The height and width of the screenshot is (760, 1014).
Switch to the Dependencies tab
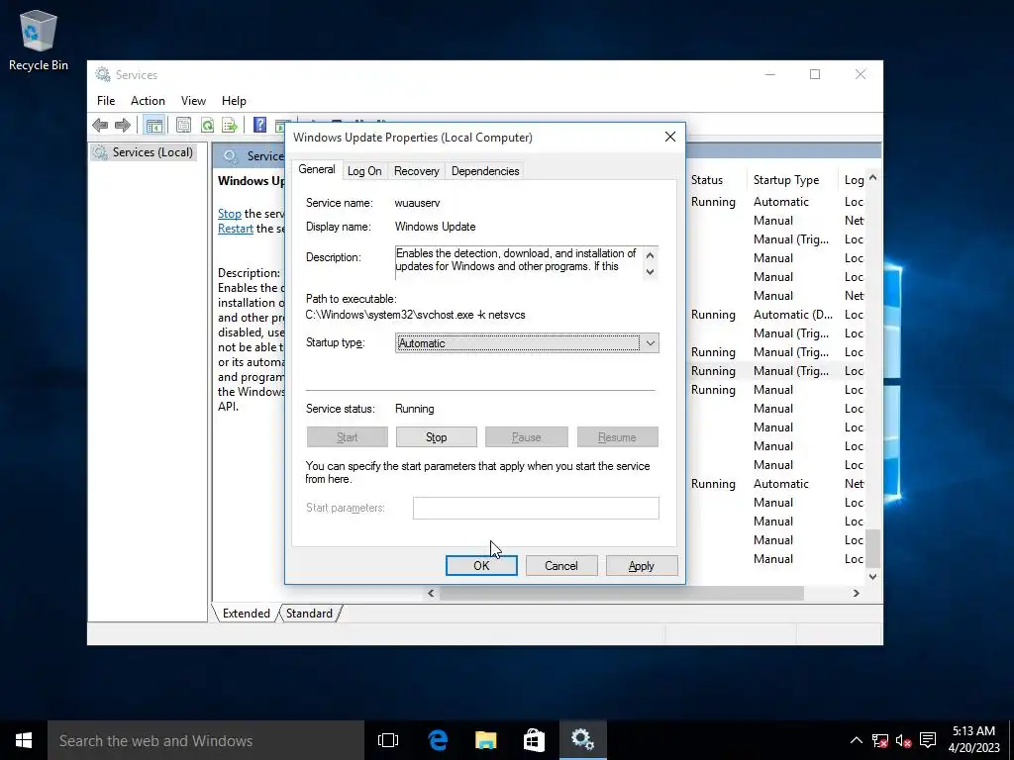[x=485, y=171]
